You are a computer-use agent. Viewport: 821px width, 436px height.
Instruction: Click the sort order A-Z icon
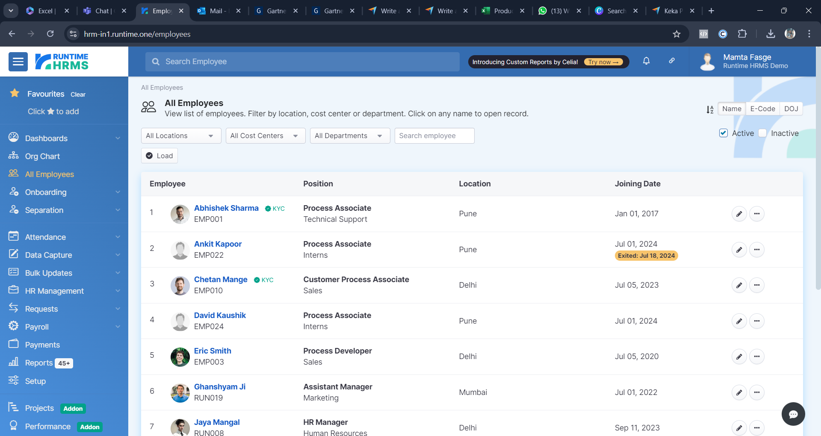click(x=710, y=109)
